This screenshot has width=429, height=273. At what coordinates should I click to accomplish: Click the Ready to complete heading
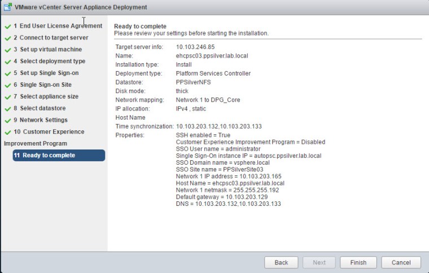(x=140, y=27)
